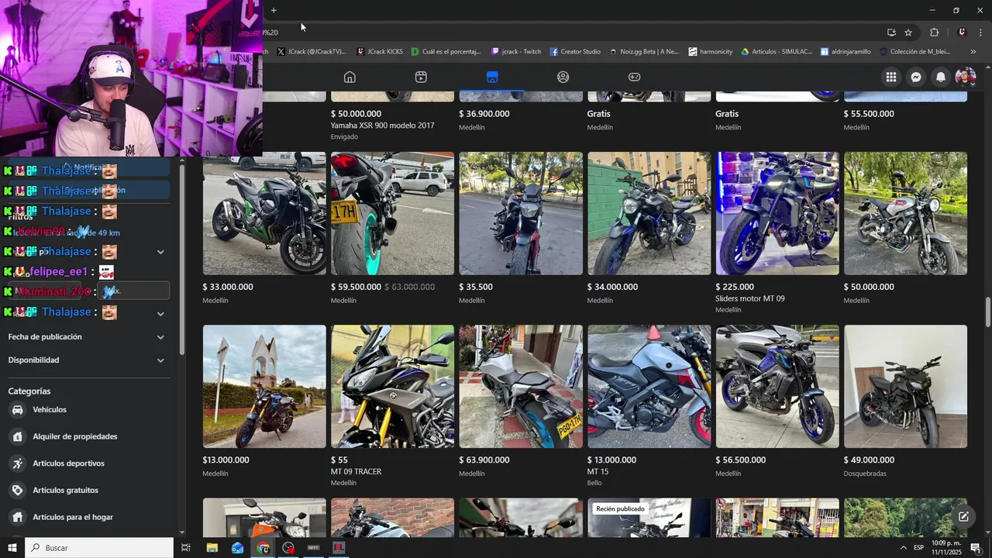
Task: Click the ESP language indicator in tray
Action: (x=918, y=548)
